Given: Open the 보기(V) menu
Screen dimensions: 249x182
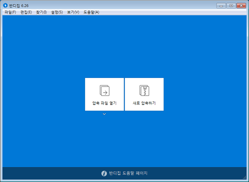Looking at the screenshot, I should click(73, 12).
